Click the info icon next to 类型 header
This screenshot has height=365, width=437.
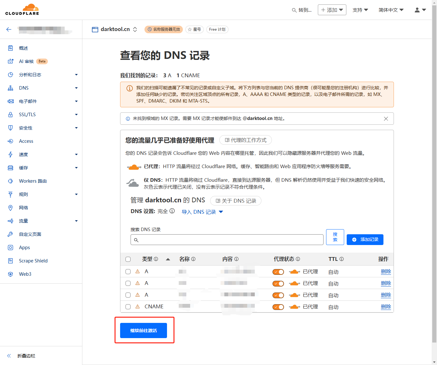[156, 259]
